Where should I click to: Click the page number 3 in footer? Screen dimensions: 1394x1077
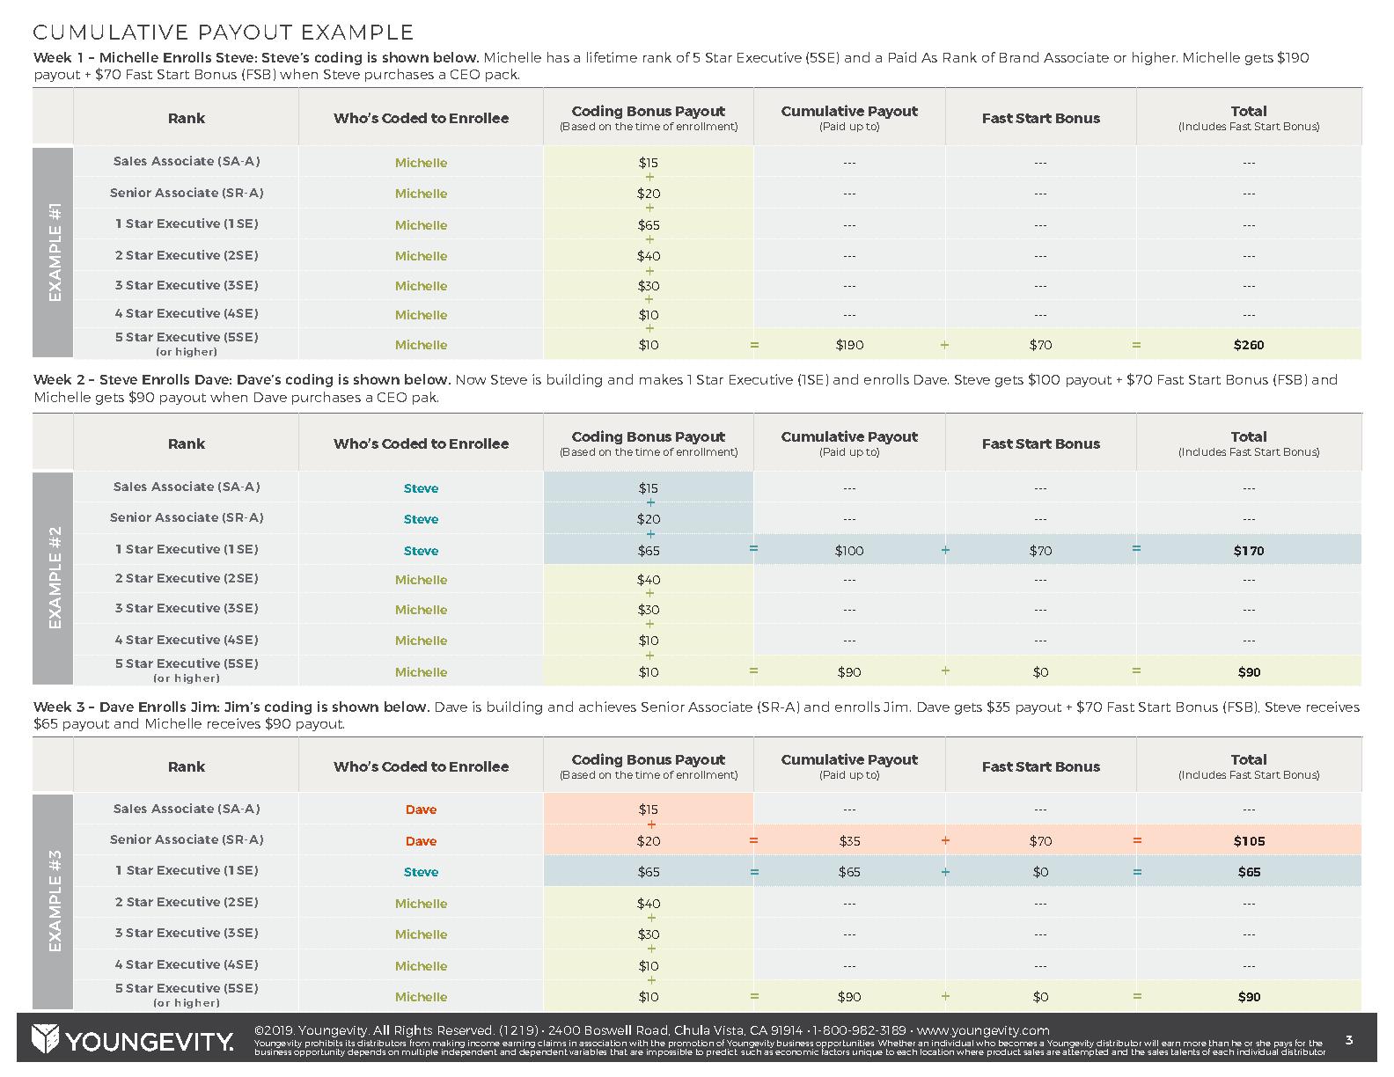click(x=1349, y=1040)
